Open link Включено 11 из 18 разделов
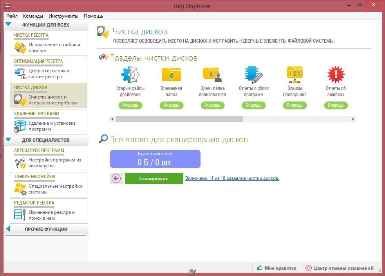The image size is (385, 276). pyautogui.click(x=232, y=178)
